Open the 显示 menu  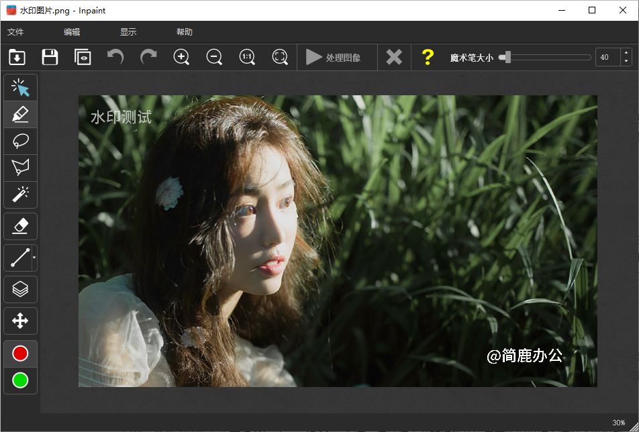click(x=128, y=31)
